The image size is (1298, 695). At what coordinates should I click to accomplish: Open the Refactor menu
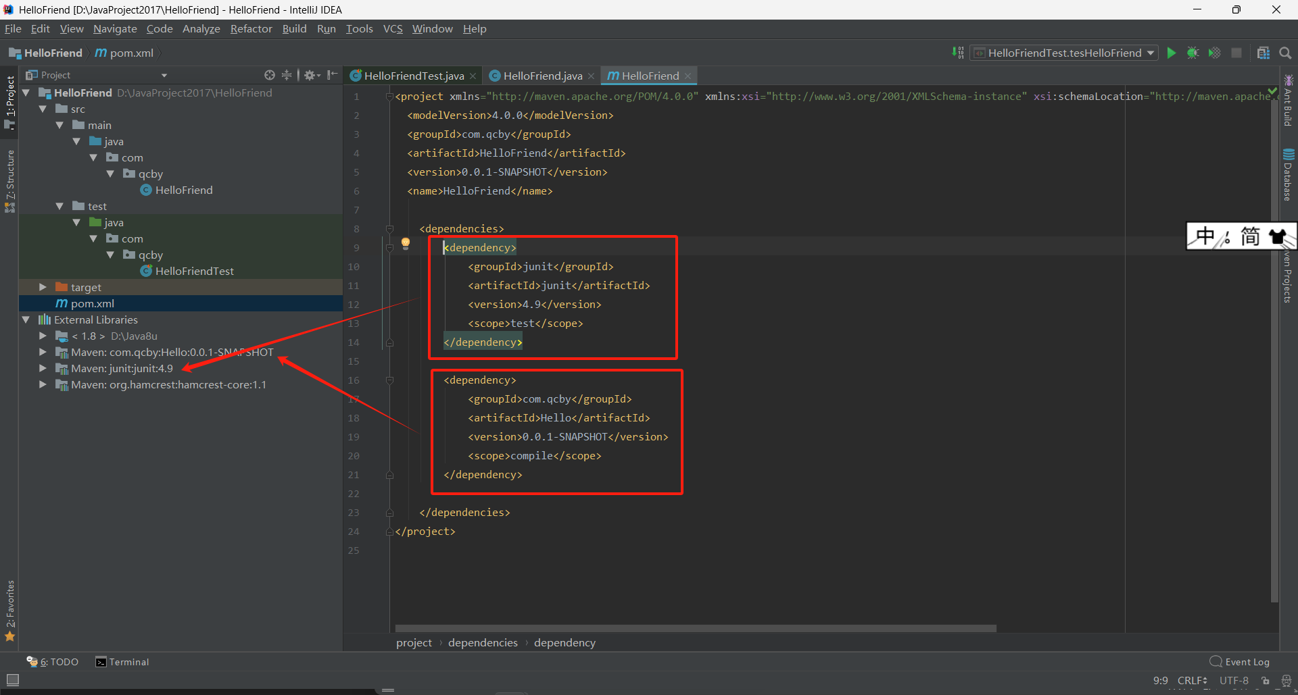tap(251, 28)
